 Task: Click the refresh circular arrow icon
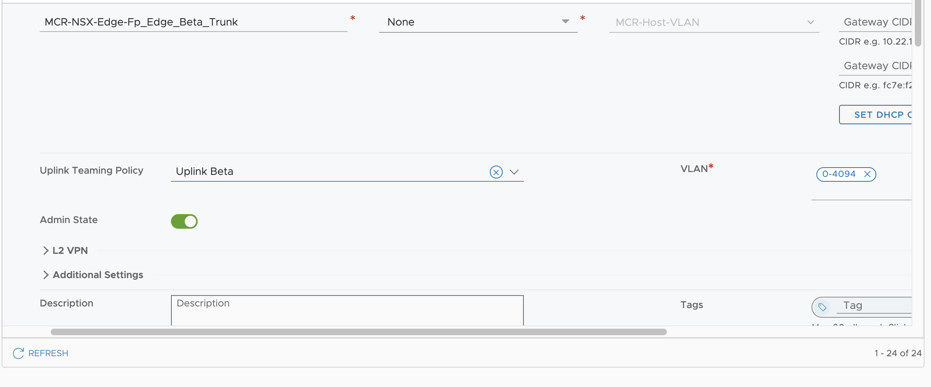(18, 353)
